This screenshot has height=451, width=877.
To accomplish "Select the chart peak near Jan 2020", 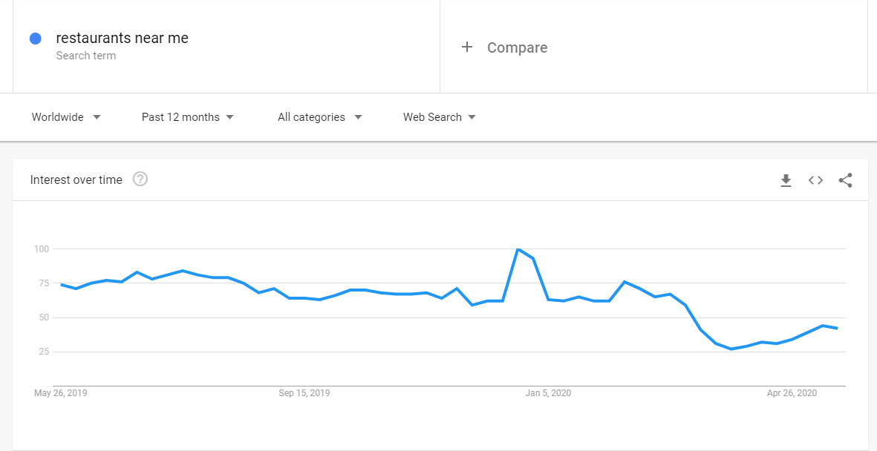I will pos(518,248).
